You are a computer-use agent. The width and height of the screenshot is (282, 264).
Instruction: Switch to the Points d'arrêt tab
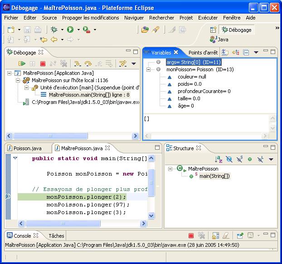click(203, 53)
